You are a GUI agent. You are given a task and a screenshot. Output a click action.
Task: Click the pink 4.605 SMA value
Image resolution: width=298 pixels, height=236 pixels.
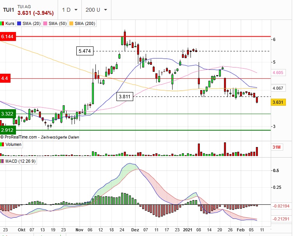click(278, 73)
